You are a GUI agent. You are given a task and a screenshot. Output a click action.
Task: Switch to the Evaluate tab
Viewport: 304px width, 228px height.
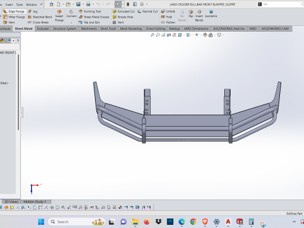click(43, 28)
